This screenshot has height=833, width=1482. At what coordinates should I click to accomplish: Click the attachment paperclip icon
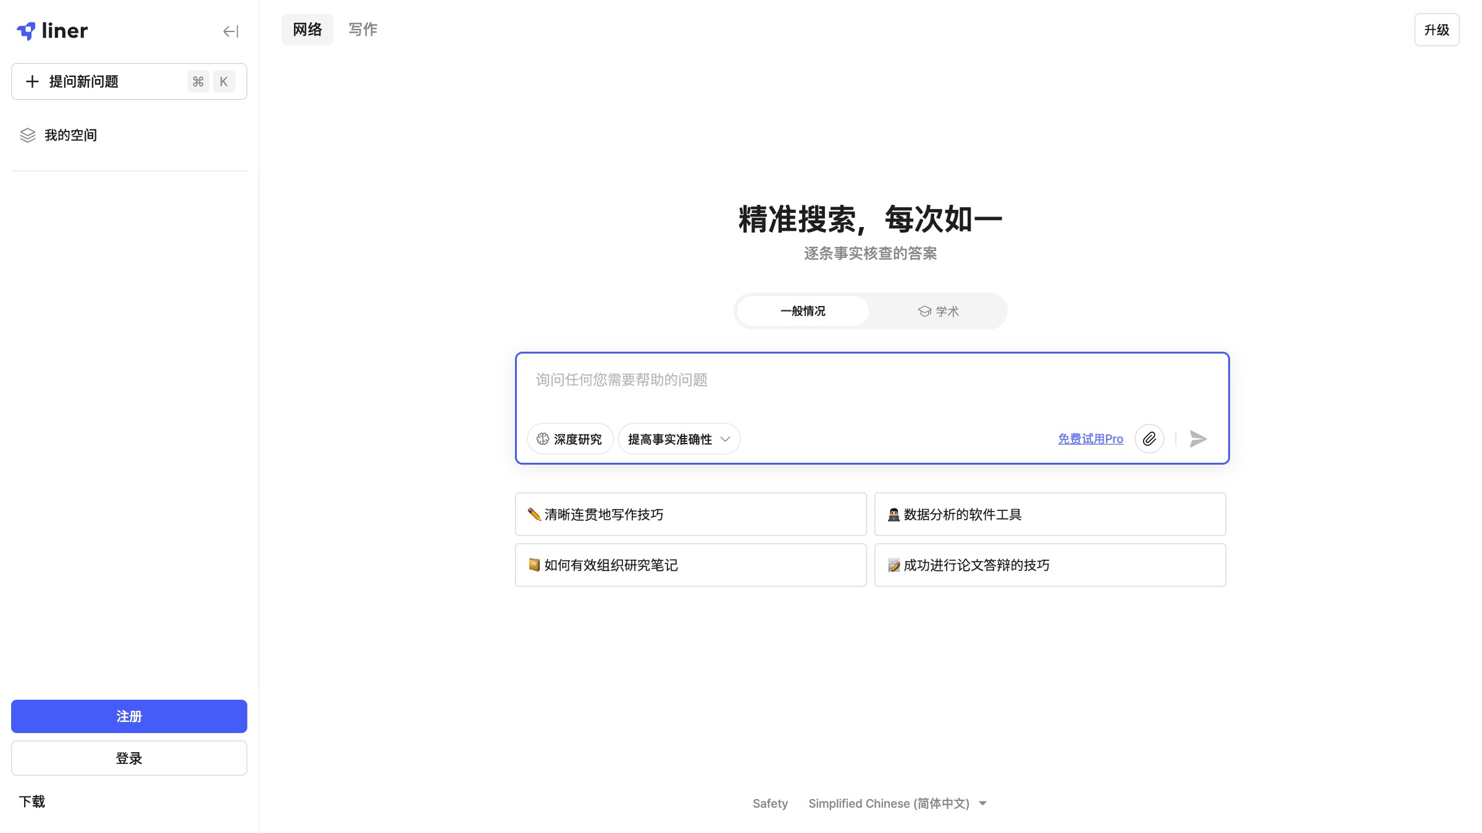[1149, 439]
